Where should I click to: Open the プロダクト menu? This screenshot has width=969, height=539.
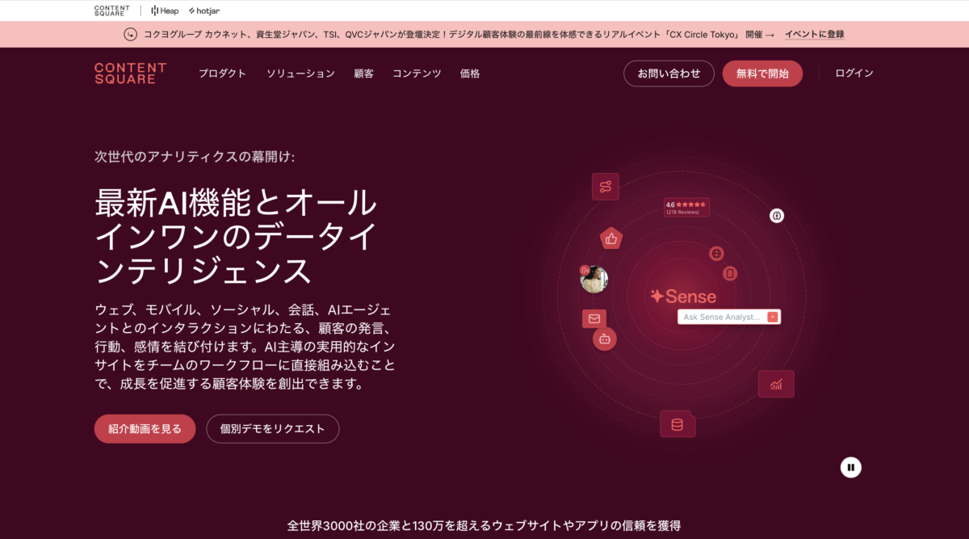pos(223,74)
